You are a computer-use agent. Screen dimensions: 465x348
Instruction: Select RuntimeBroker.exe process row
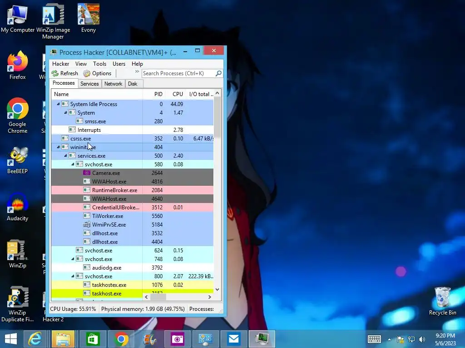pyautogui.click(x=132, y=190)
